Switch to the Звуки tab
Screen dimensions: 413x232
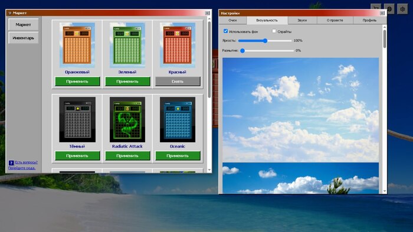(302, 20)
